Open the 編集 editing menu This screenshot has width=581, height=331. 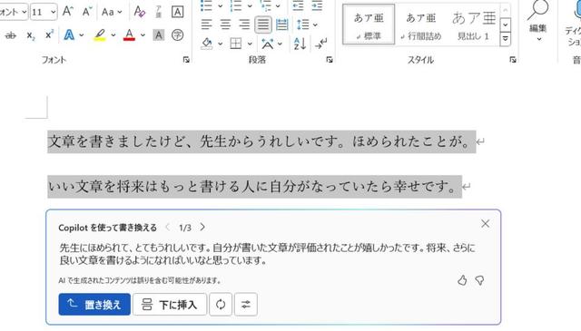[x=537, y=20]
